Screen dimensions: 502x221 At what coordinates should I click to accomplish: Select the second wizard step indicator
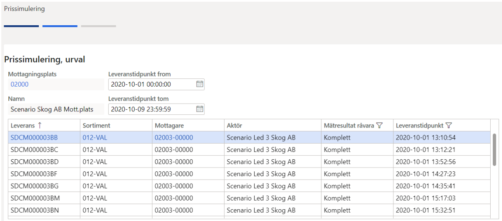pos(60,26)
